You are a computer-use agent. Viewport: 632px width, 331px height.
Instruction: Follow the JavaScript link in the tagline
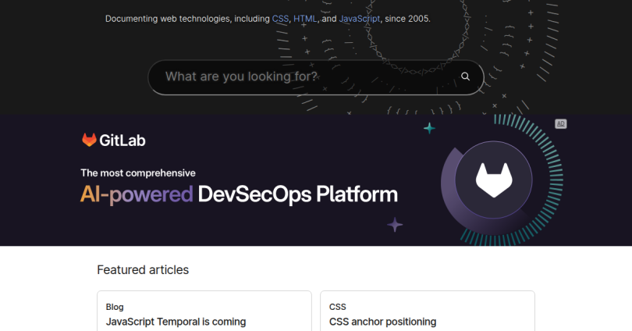[360, 18]
